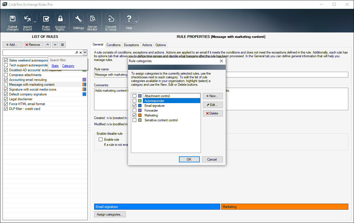Highlight the Forwarder category name
Image resolution: width=354 pixels, height=223 pixels.
[x=151, y=111]
